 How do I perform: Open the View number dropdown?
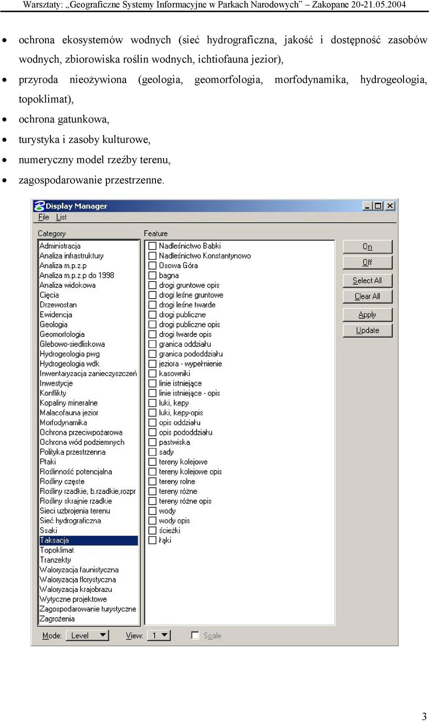[160, 635]
